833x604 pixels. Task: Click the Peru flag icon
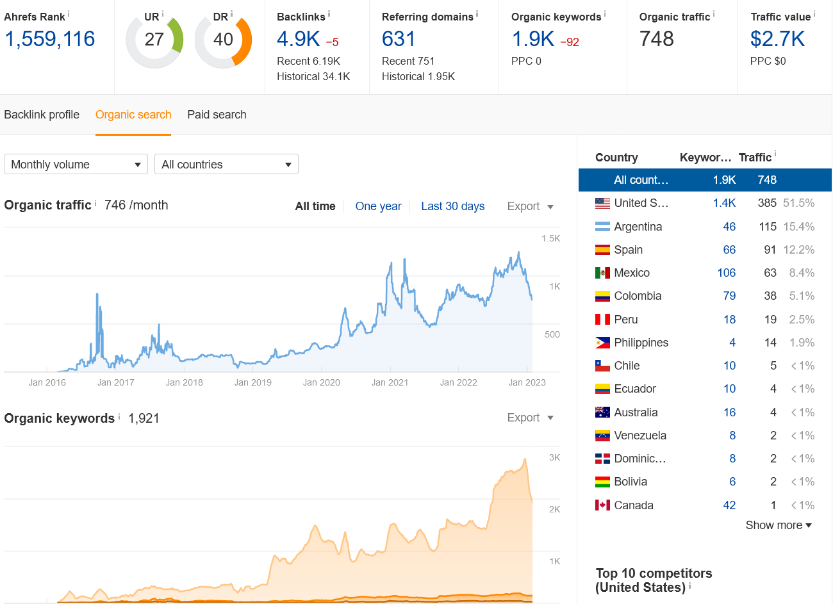coord(602,320)
